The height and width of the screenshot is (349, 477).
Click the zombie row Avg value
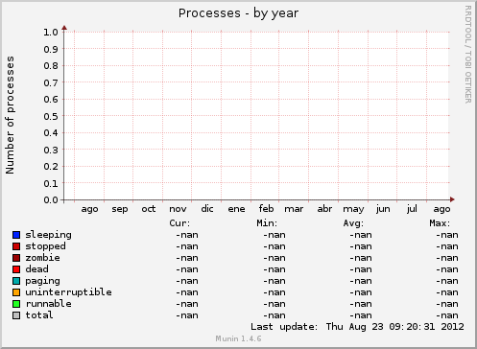coord(361,258)
